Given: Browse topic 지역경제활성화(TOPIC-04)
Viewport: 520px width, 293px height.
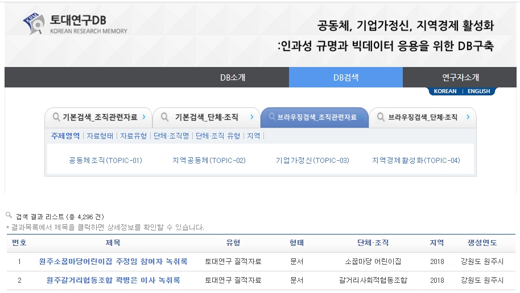Looking at the screenshot, I should tap(416, 160).
